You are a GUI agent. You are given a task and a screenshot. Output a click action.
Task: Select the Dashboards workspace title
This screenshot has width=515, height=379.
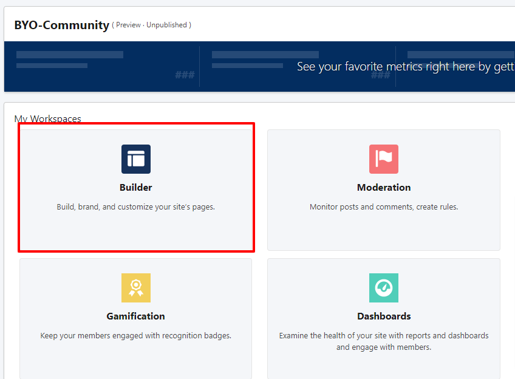[384, 316]
